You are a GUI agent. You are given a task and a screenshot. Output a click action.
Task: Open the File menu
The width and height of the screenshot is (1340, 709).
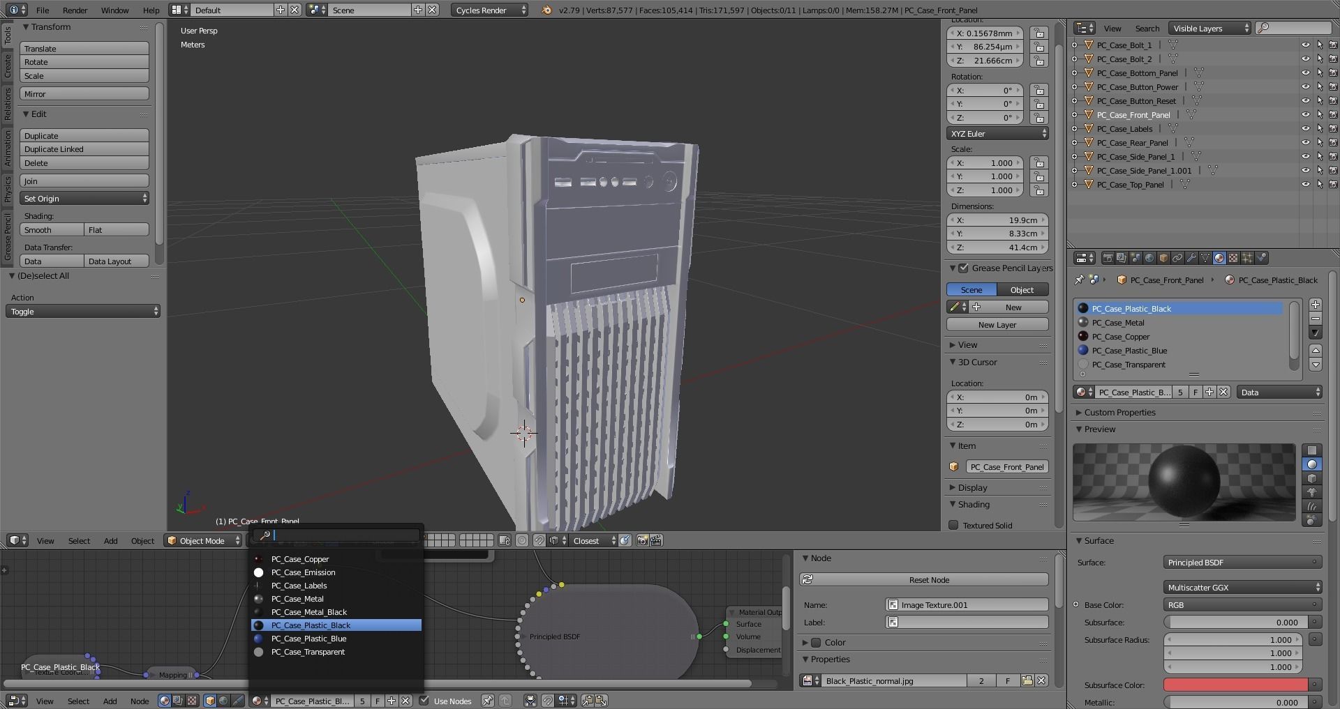[43, 10]
